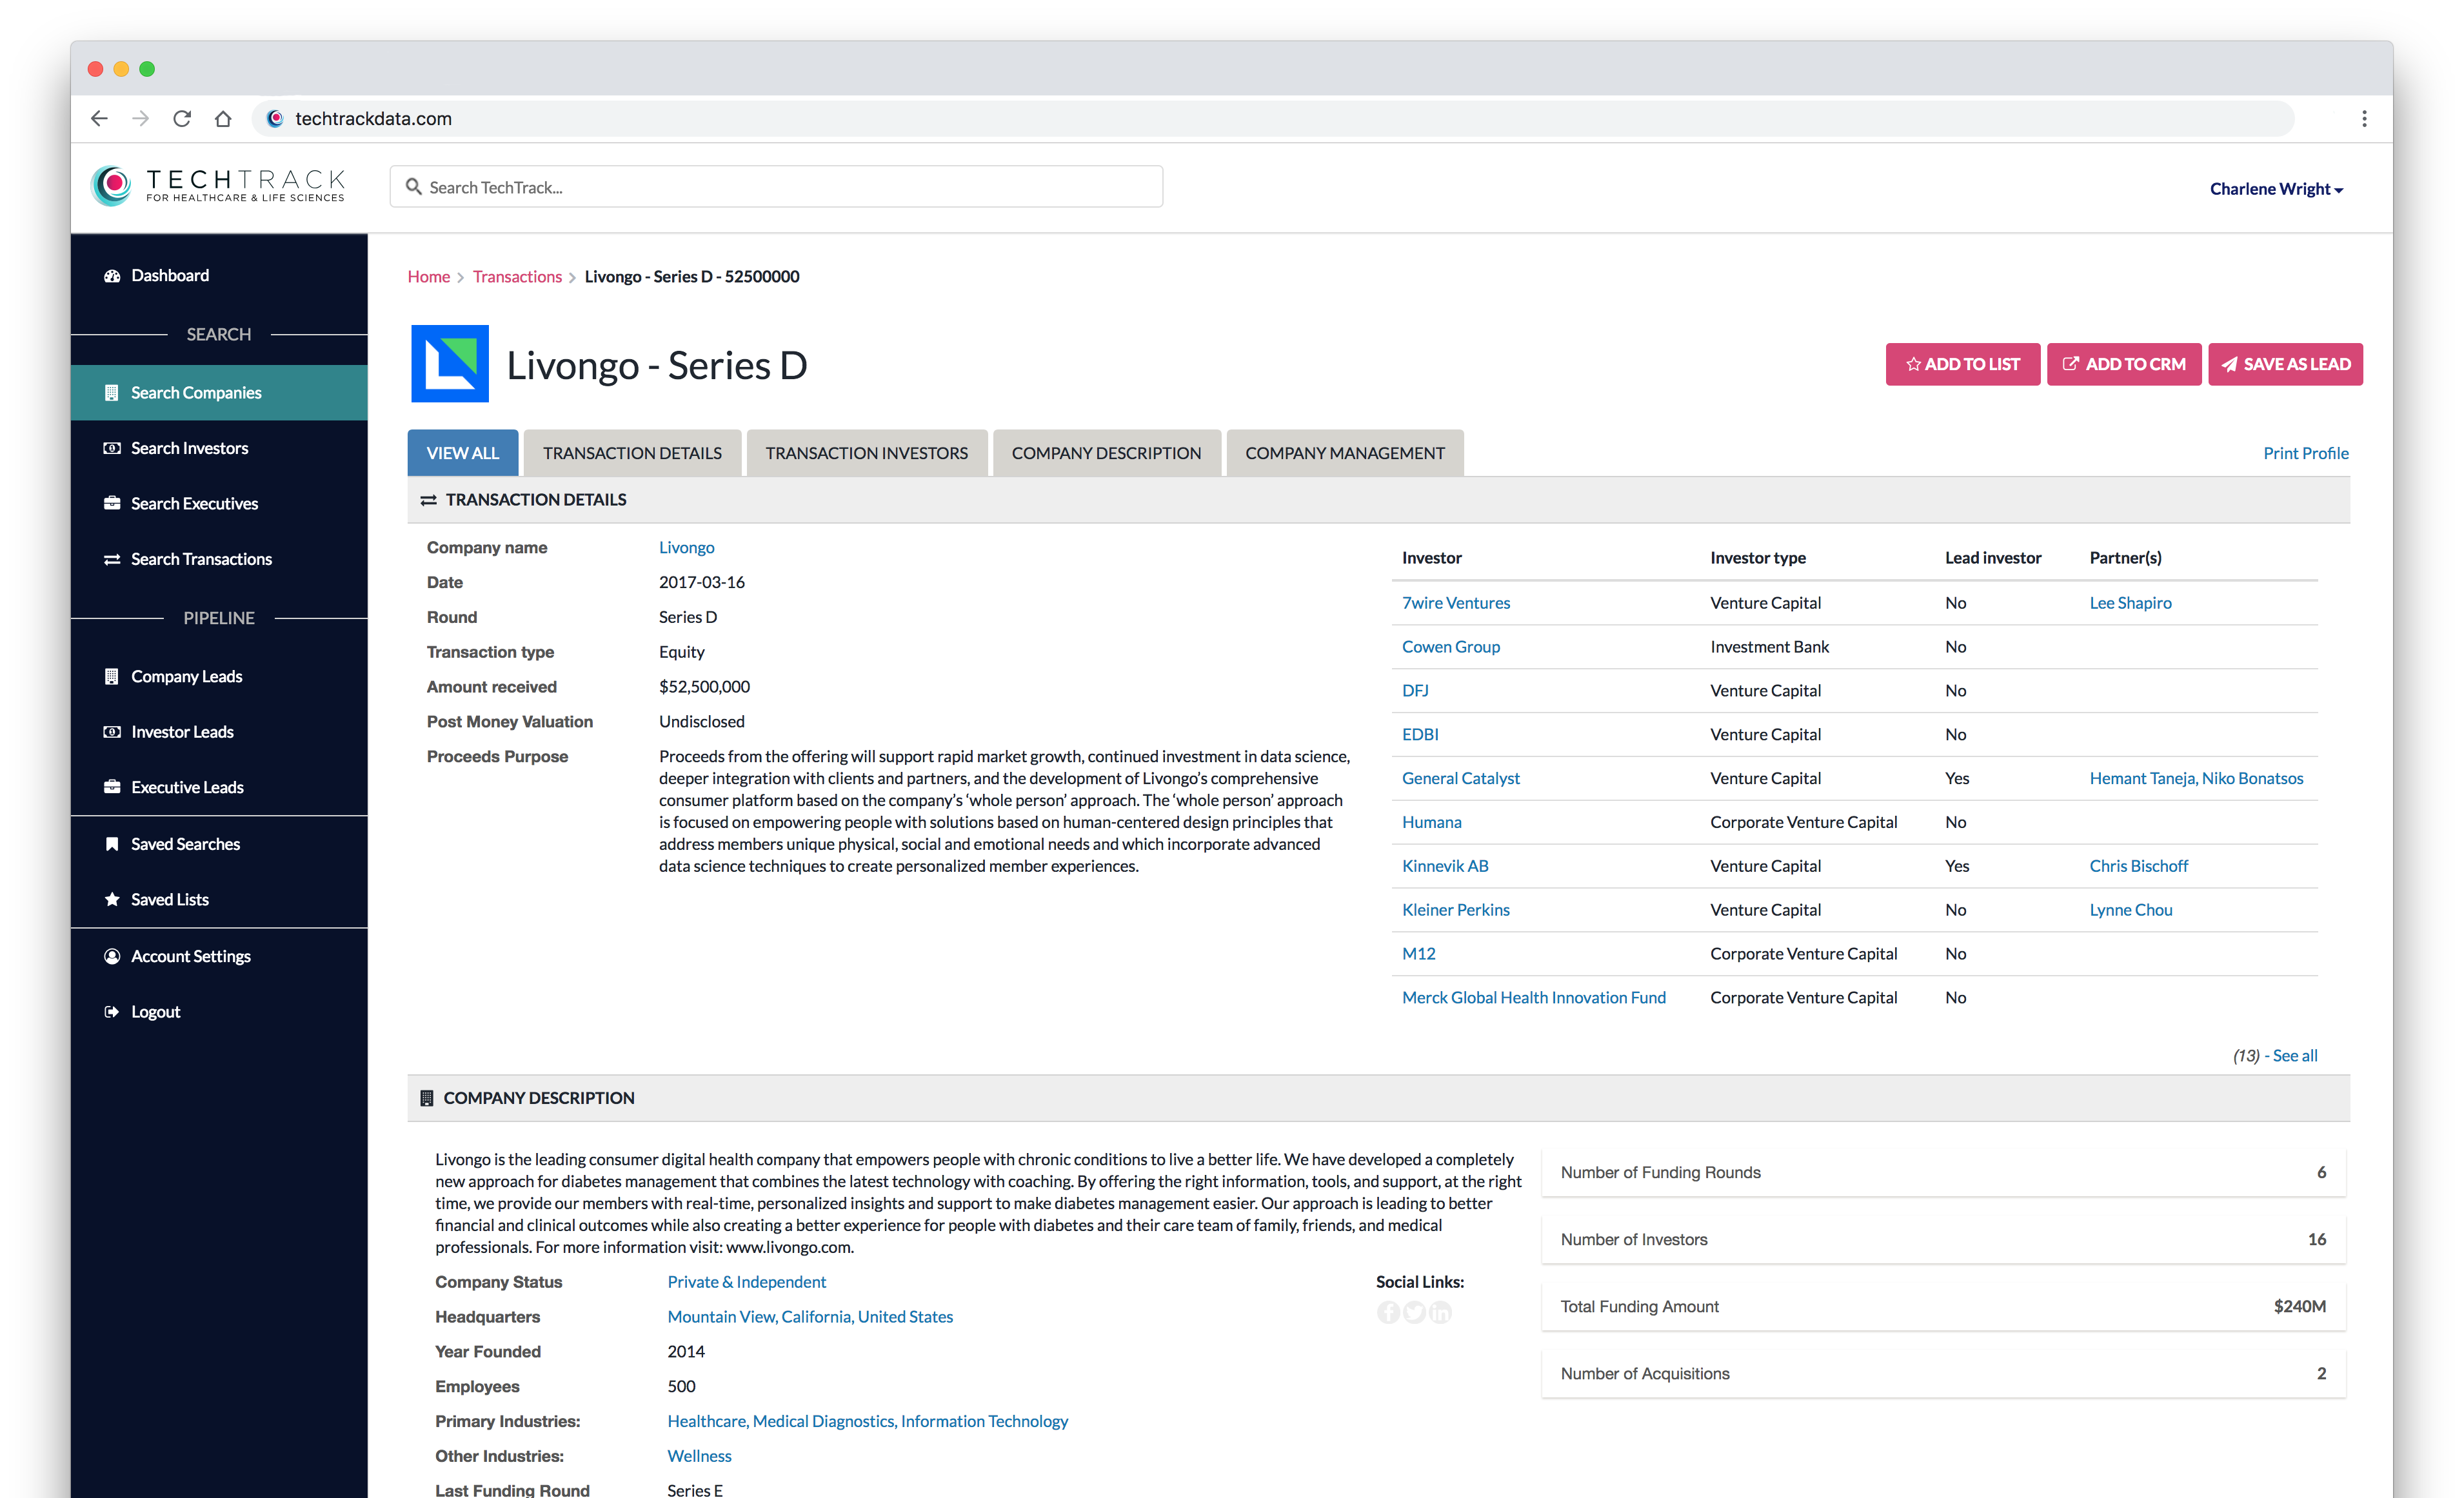Switch to the Transaction Investors tab
Image resolution: width=2464 pixels, height=1498 pixels.
[x=866, y=453]
